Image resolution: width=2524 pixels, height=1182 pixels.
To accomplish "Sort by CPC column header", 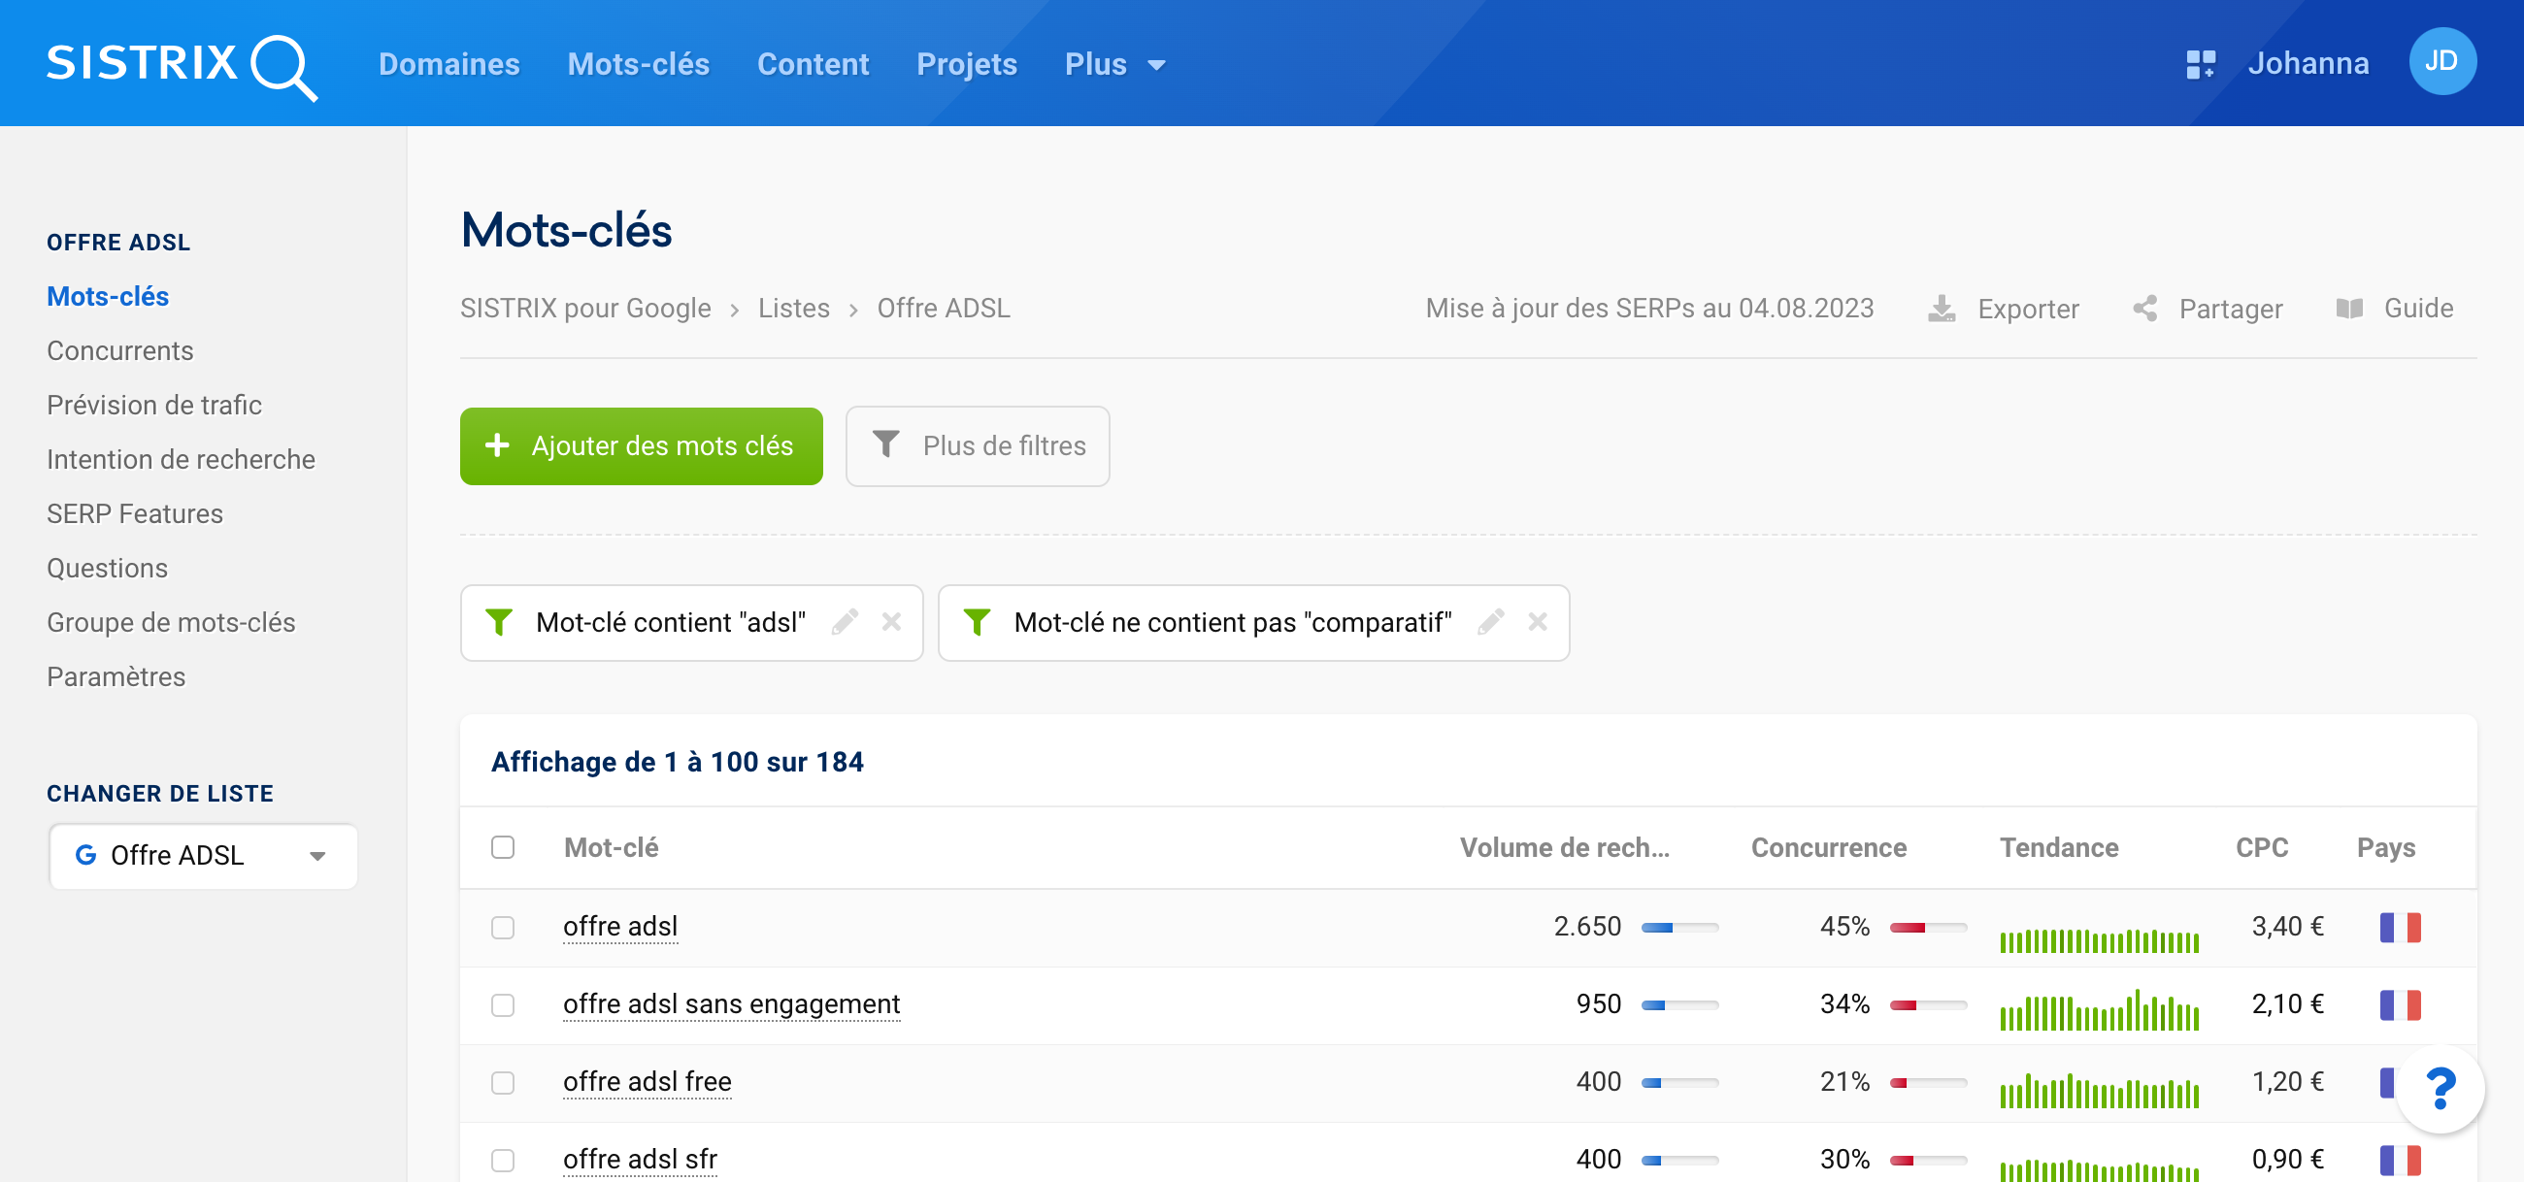I will coord(2262,847).
